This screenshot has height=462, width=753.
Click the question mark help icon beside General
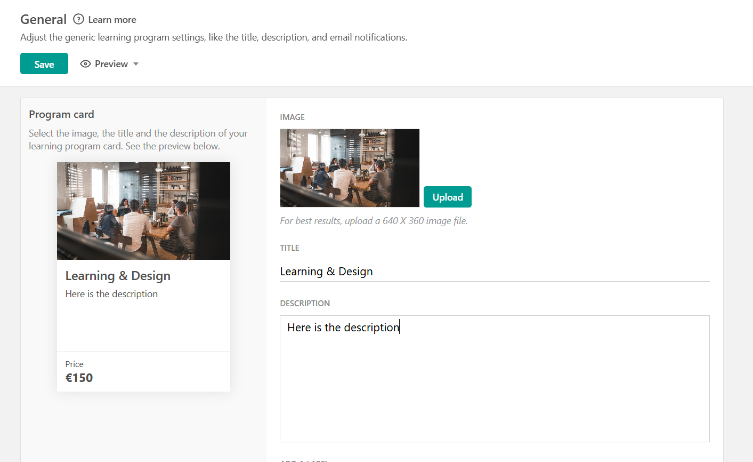click(x=78, y=19)
